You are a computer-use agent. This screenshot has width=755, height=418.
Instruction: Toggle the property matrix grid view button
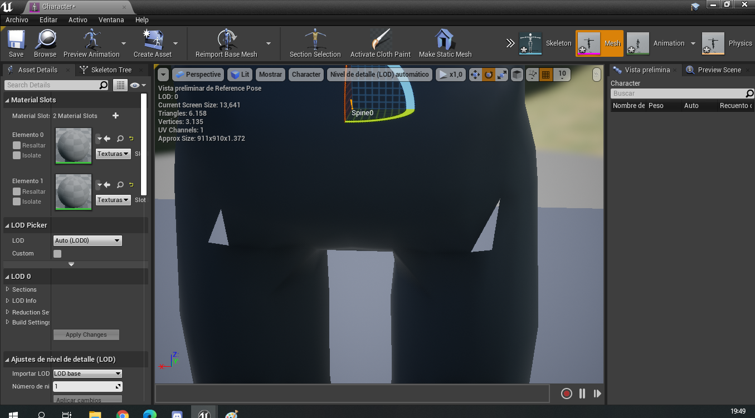pos(120,85)
